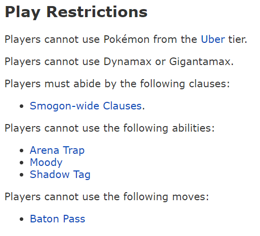Viewport: 260px width, 236px height.
Task: Click the bullet before Smogon-wide Clauses
Action: click(21, 106)
